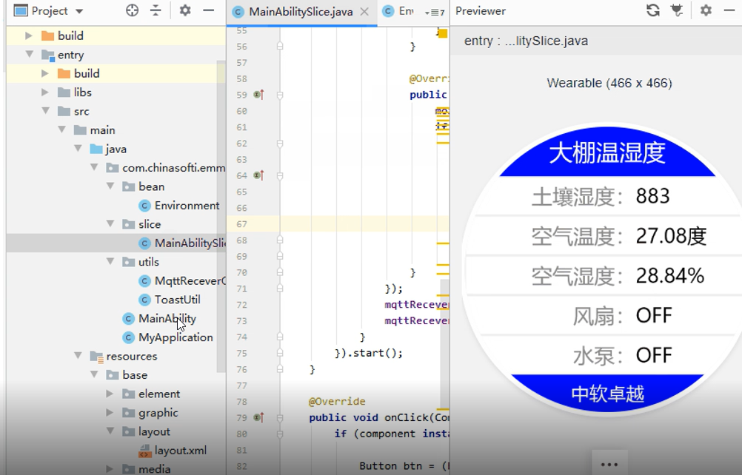Click the yellow warning marker in editor margin
The height and width of the screenshot is (475, 742).
coord(443,33)
